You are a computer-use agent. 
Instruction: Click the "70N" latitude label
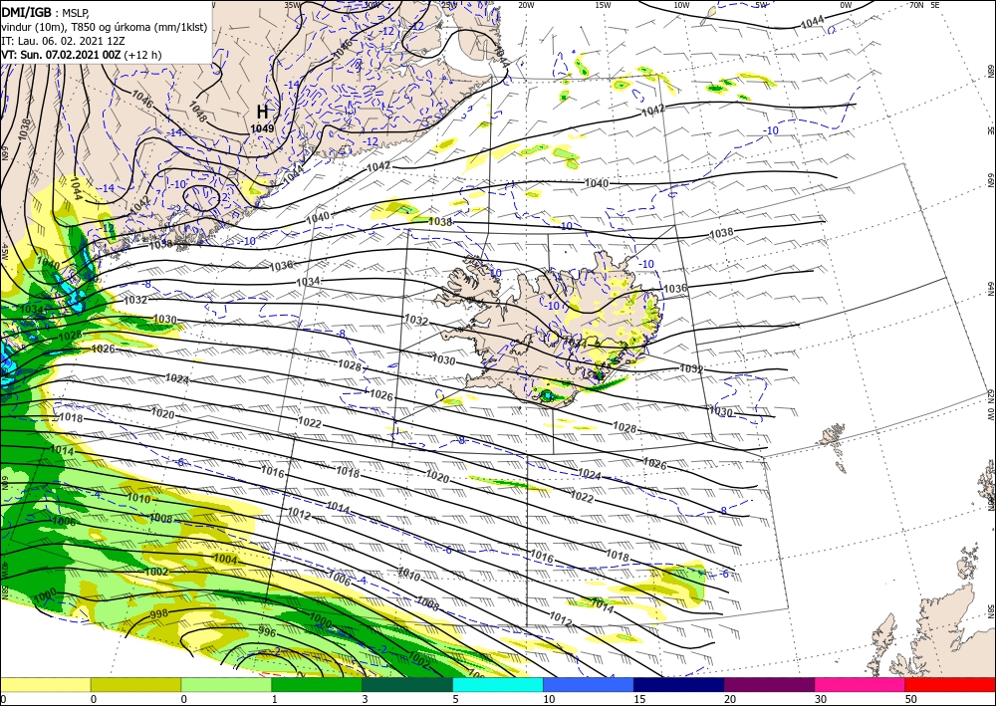tap(916, 5)
